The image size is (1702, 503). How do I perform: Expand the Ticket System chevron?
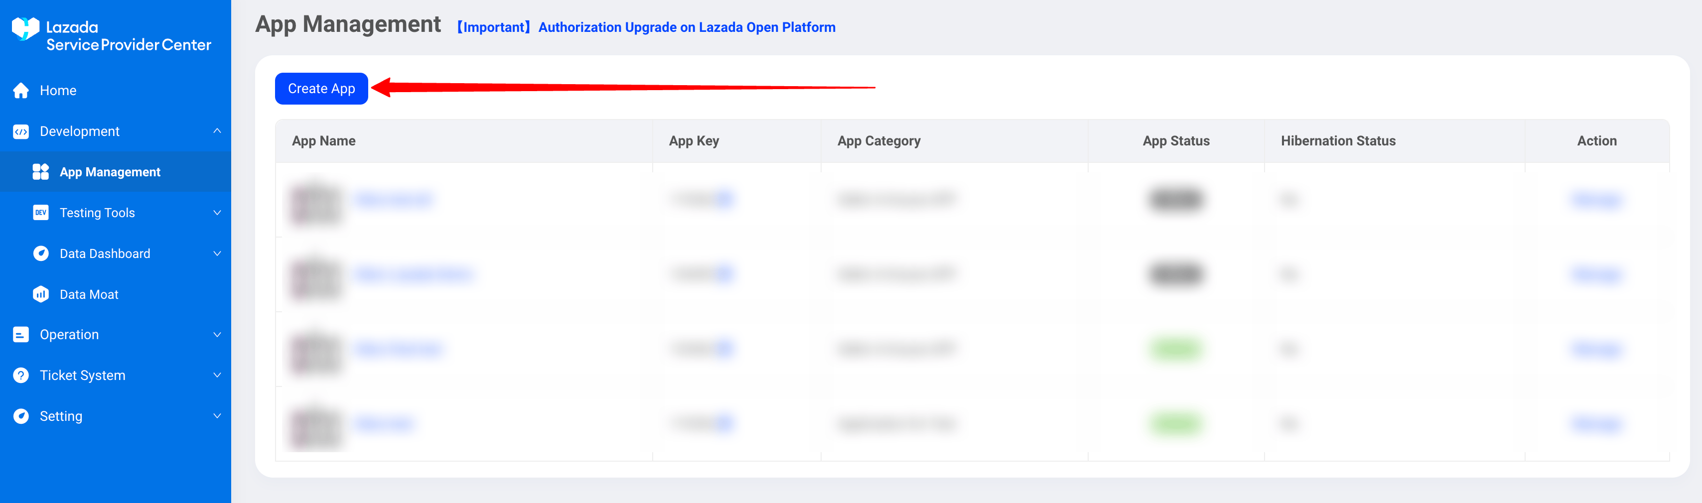(x=217, y=376)
